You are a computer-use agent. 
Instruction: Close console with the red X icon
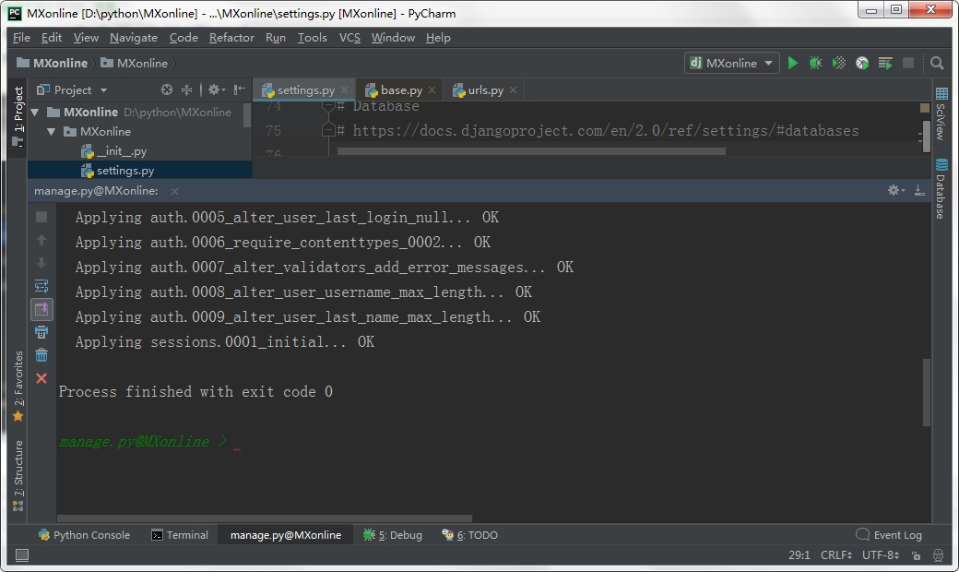point(41,378)
